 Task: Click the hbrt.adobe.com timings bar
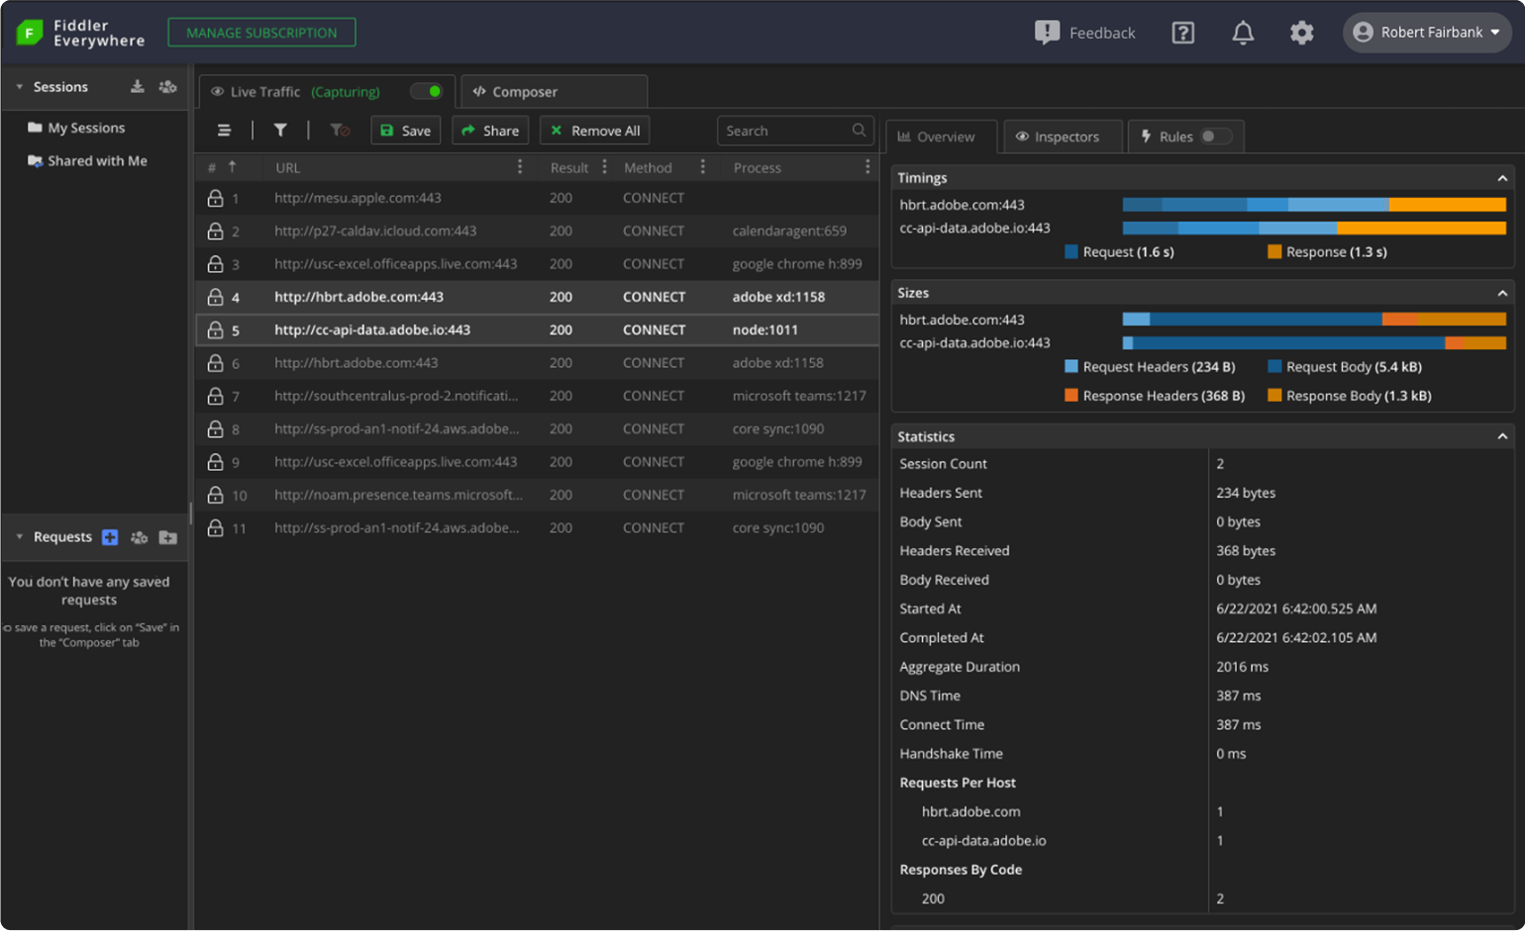point(1314,205)
